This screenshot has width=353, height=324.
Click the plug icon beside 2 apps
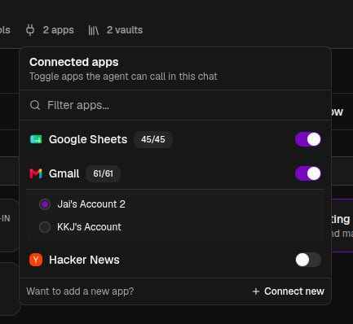30,30
